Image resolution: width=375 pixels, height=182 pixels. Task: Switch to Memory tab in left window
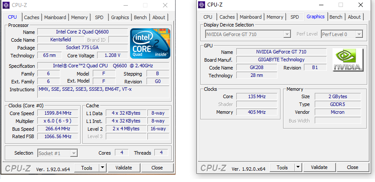click(79, 17)
